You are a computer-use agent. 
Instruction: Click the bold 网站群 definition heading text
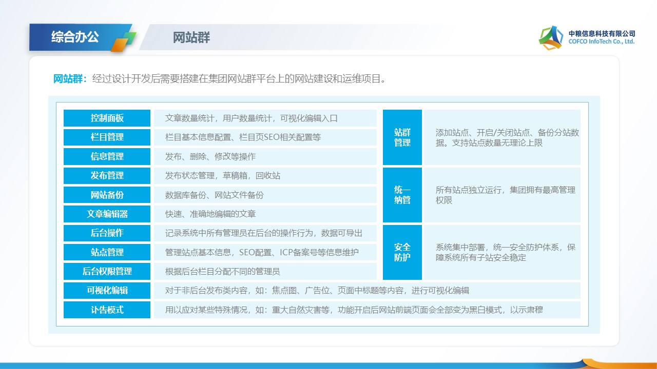70,79
